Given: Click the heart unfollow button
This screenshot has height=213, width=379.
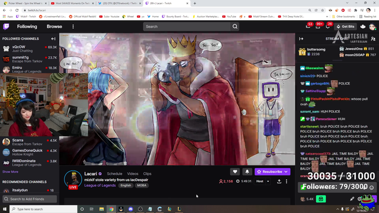Looking at the screenshot, I should [235, 172].
